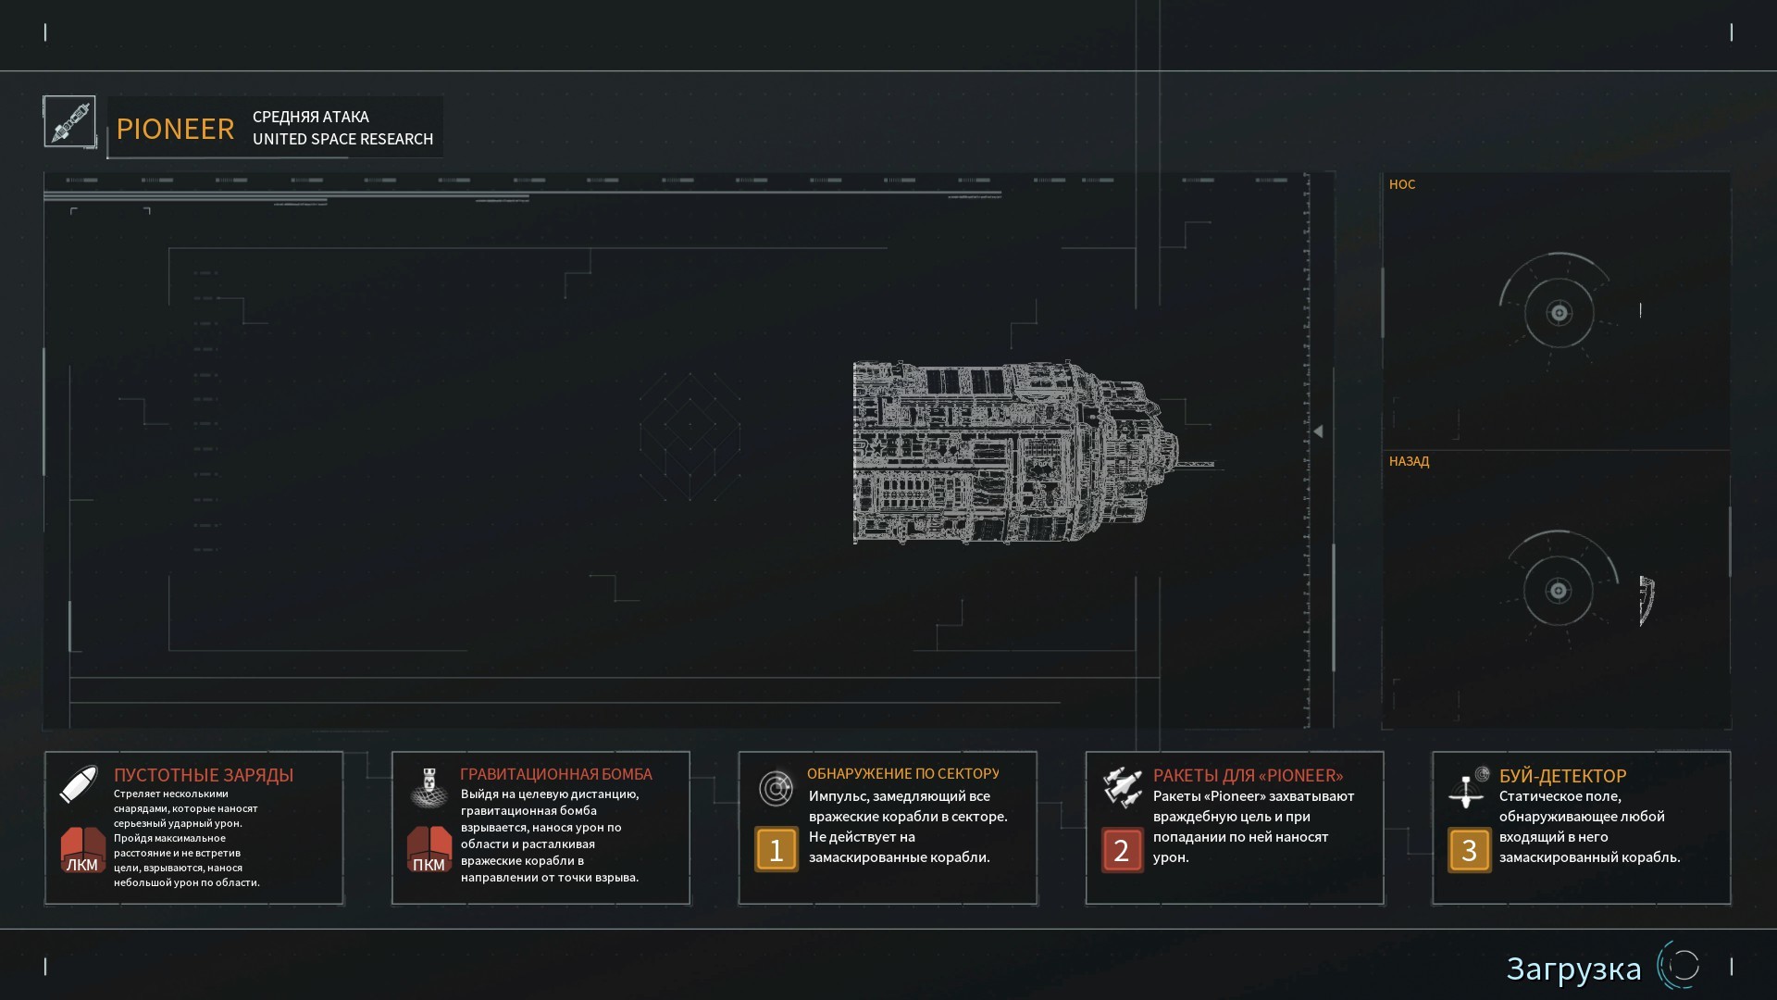Click the ЛКМ left mouse button icon
1777x1000 pixels.
coord(82,850)
